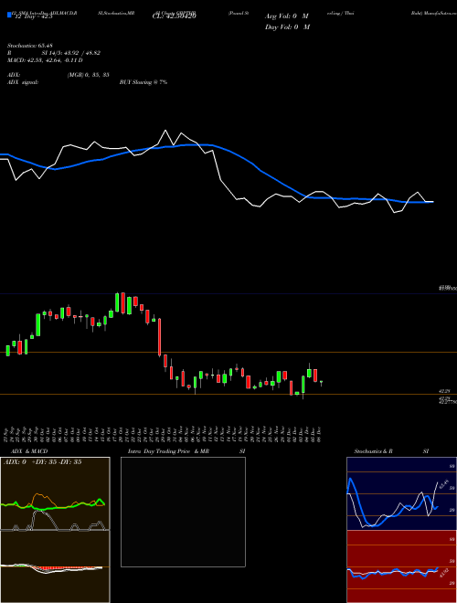Open the red RSI chart panel

click(401, 566)
